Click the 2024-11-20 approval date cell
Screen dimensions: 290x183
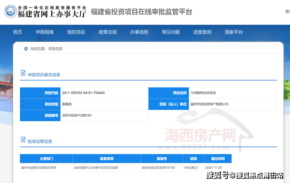(x=217, y=168)
